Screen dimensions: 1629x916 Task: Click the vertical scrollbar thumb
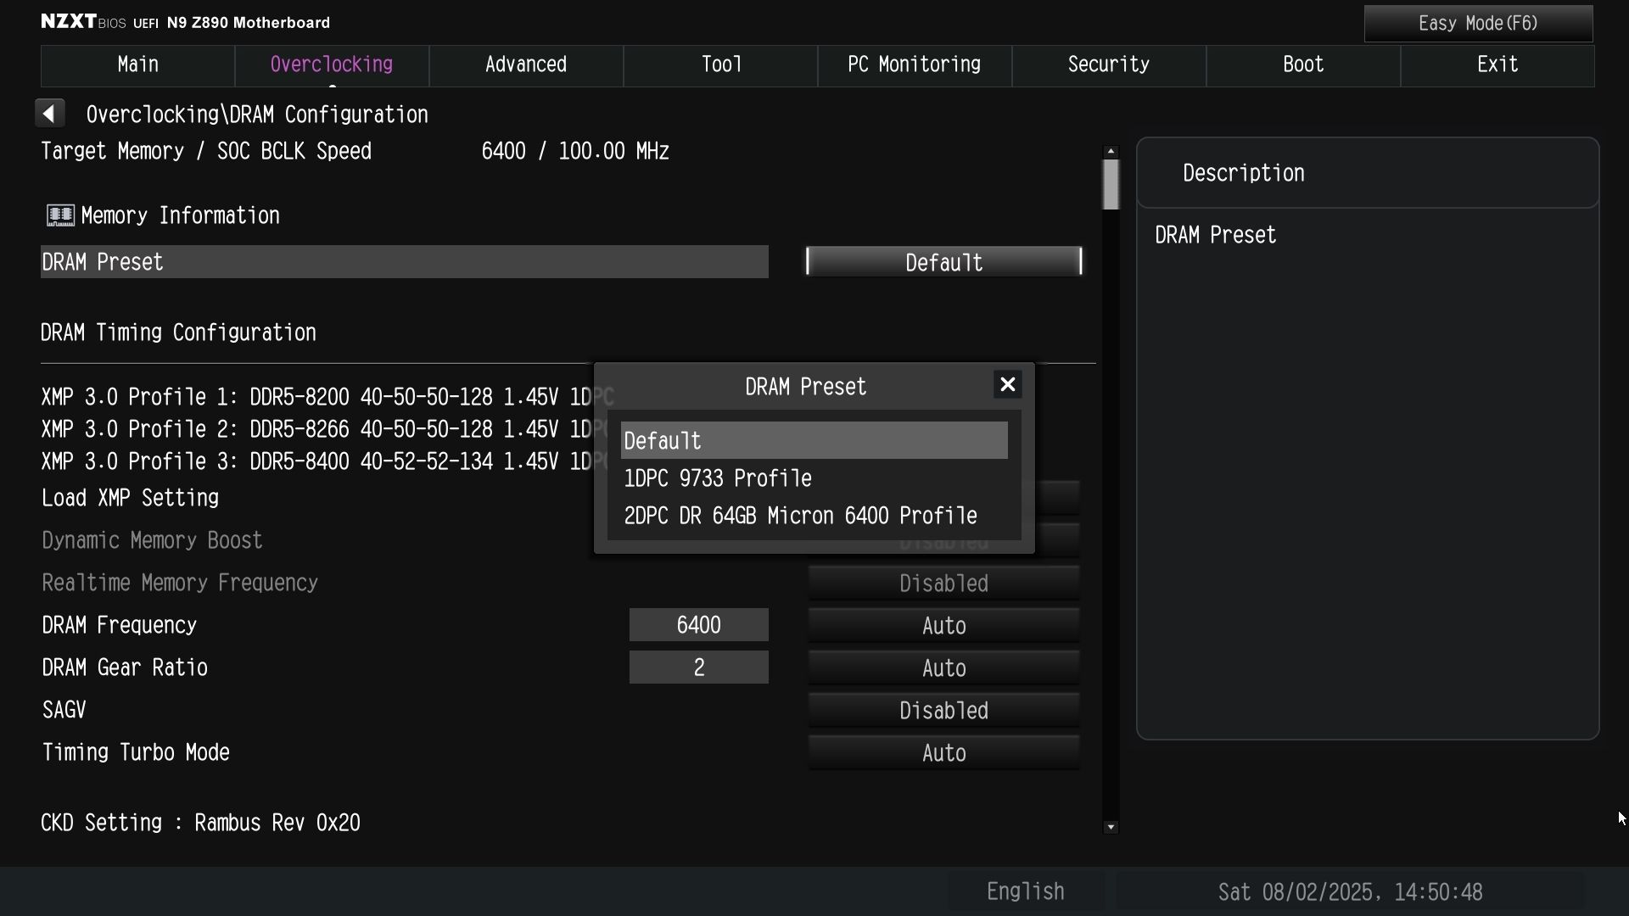(1111, 184)
